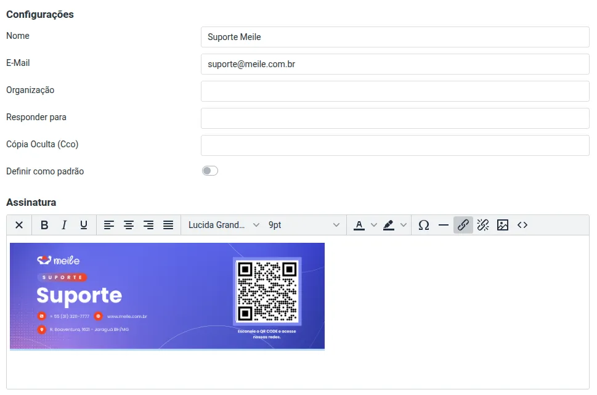Toggle underline formatting in signature toolbar
The height and width of the screenshot is (395, 597).
(84, 225)
